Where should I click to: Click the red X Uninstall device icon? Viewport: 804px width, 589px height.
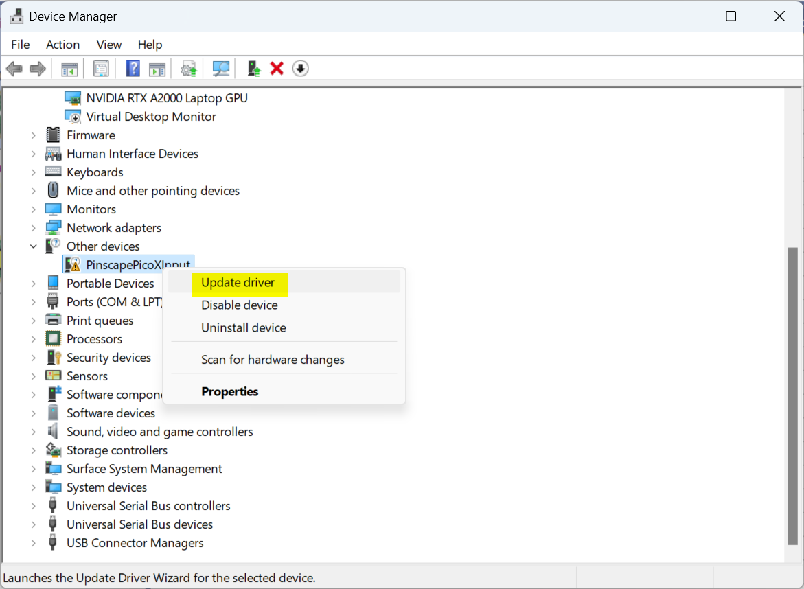point(277,68)
